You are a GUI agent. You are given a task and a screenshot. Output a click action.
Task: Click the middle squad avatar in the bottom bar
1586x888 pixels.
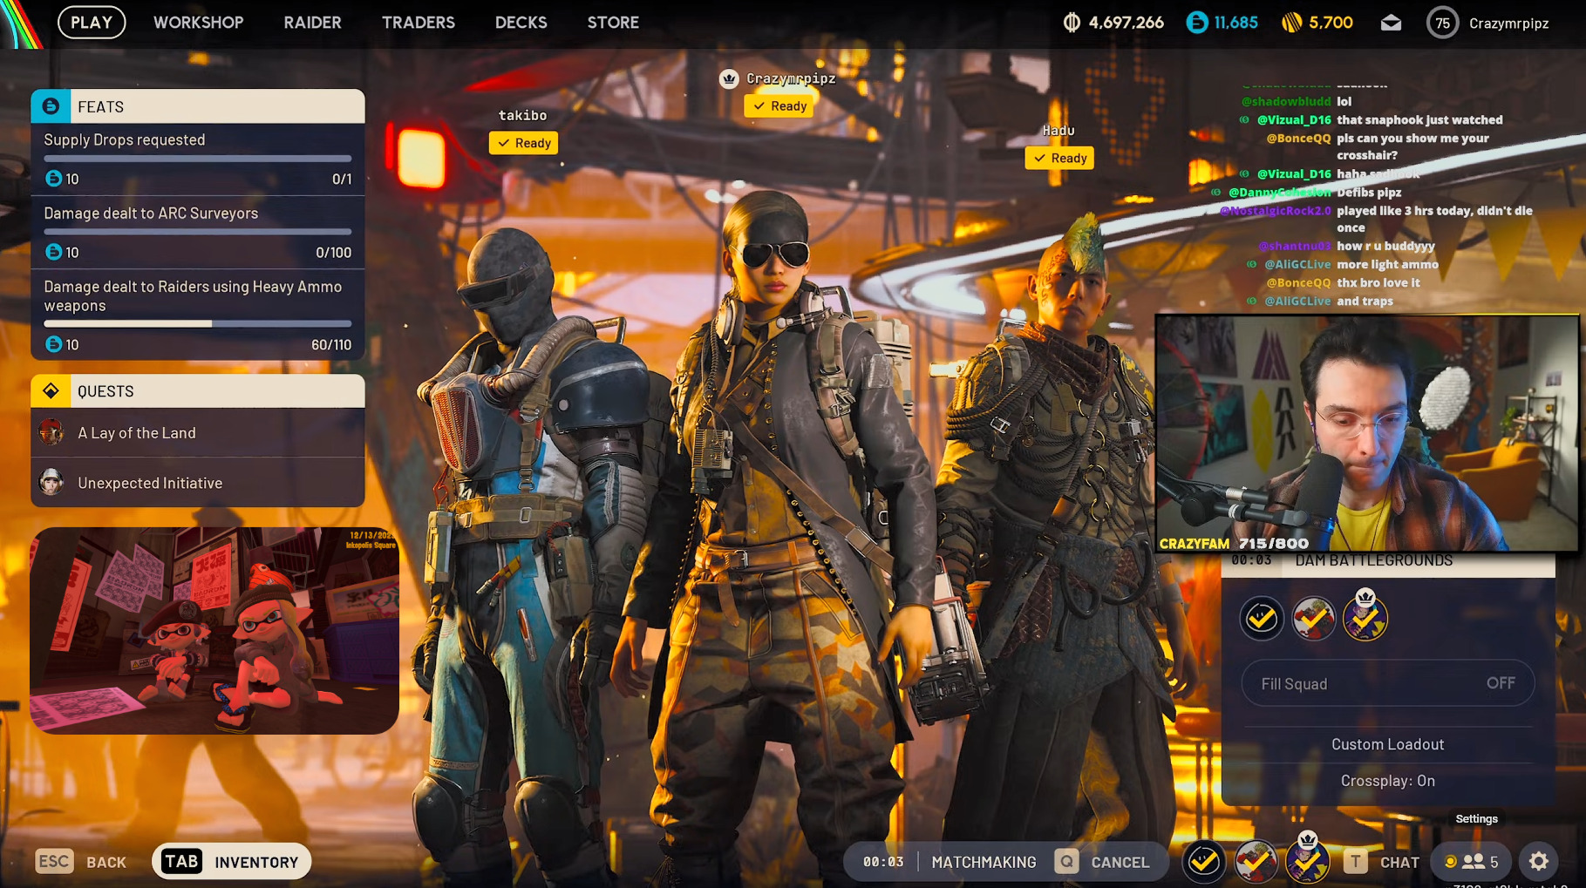pos(1256,861)
